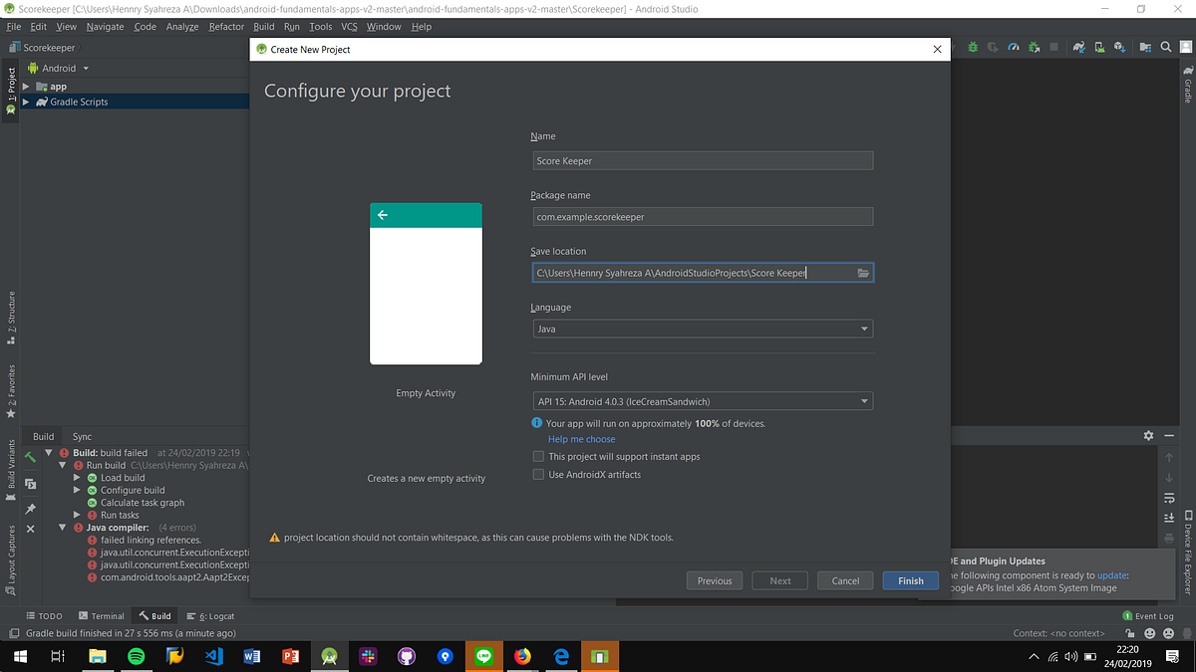Expand Gradle Scripts node

click(x=26, y=102)
